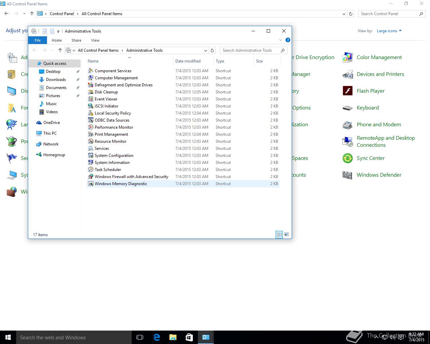This screenshot has width=430, height=344.
Task: Select the Local Security Policy icon
Action: [90, 113]
